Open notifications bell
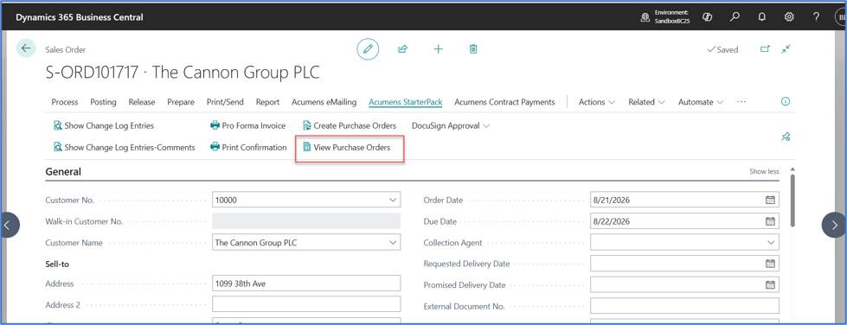Screen dimensions: 847x325 pyautogui.click(x=761, y=17)
